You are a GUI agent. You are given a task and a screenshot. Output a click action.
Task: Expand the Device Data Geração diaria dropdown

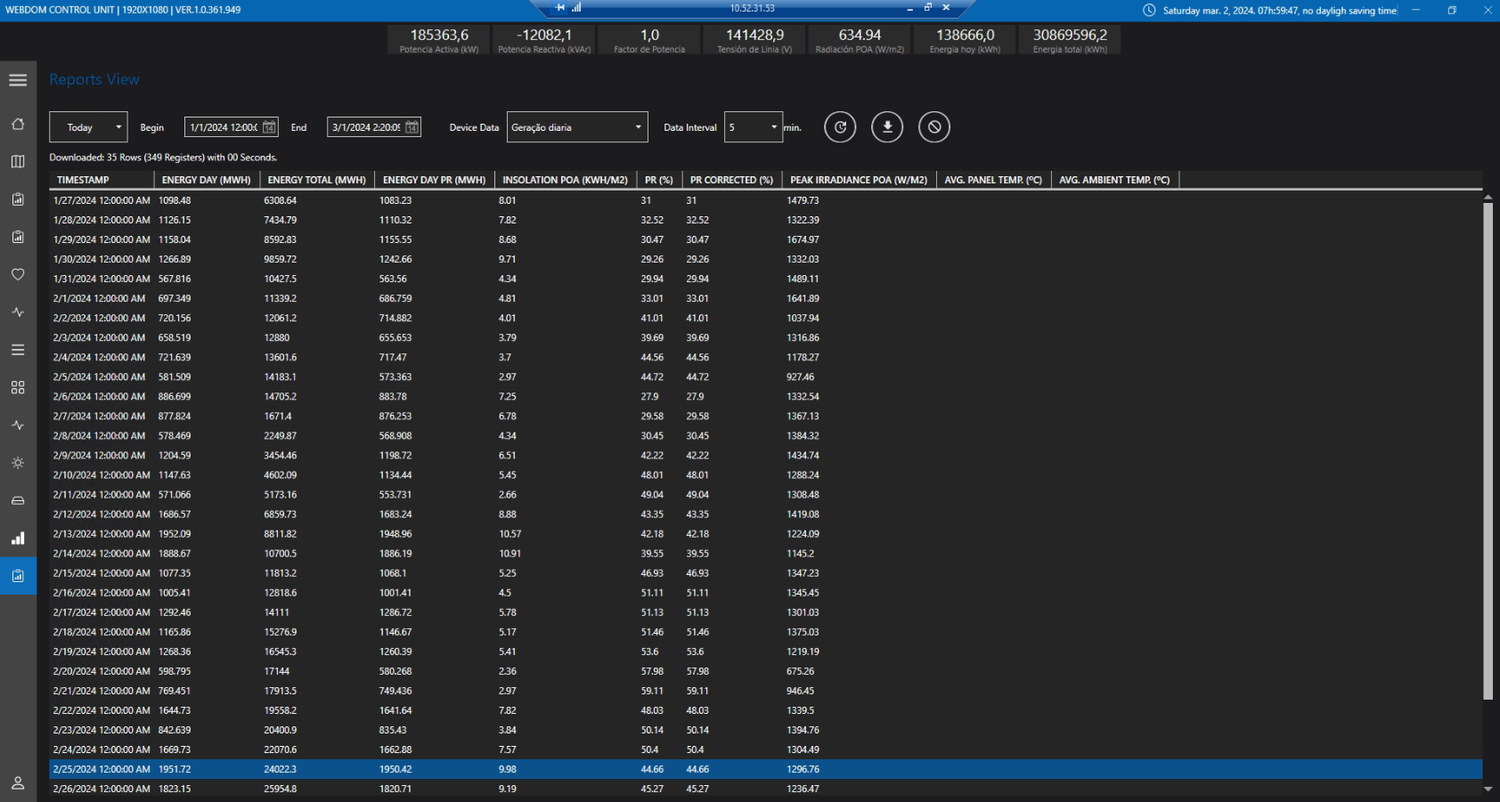[x=577, y=127]
